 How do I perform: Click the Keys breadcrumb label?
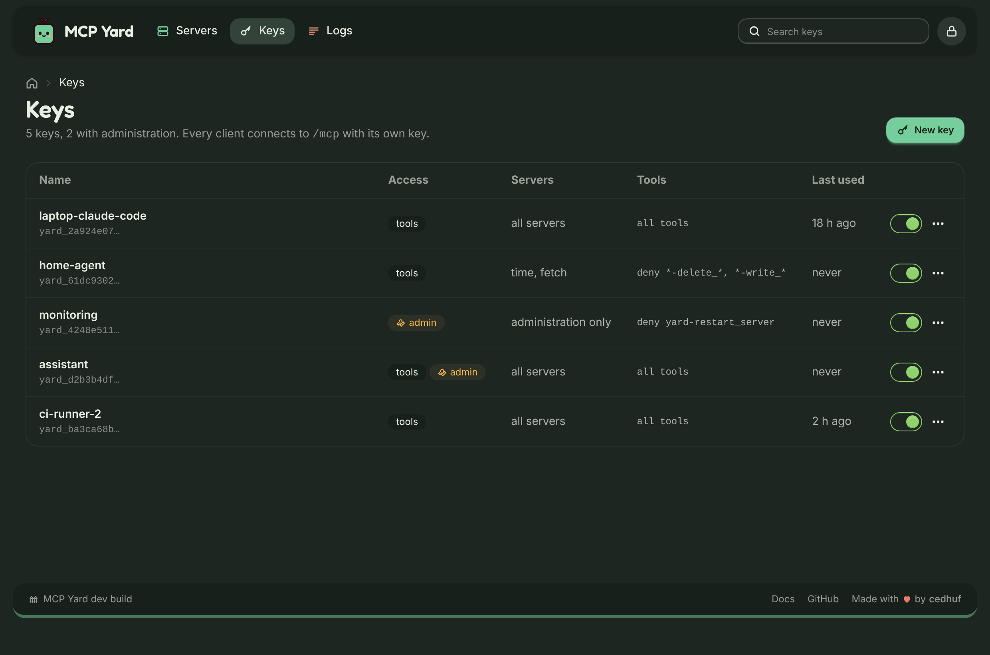point(71,83)
